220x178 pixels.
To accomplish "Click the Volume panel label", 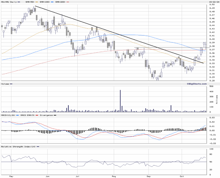I will [x=5, y=84].
